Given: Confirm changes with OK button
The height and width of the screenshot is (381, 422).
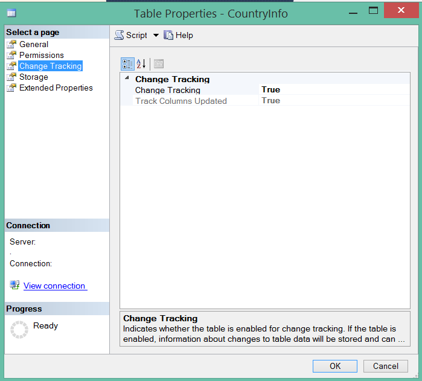Looking at the screenshot, I should coord(335,366).
